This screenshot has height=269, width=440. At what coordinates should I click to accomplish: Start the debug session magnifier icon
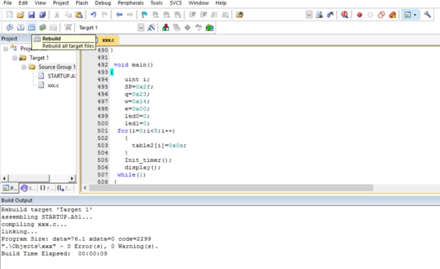tap(345, 15)
